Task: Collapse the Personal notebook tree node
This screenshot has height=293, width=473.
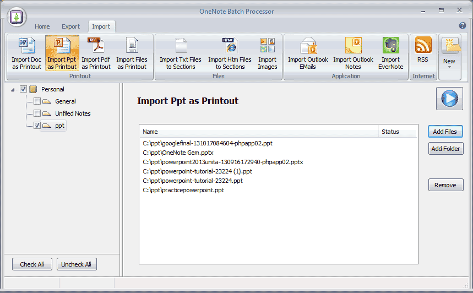Action: 13,90
